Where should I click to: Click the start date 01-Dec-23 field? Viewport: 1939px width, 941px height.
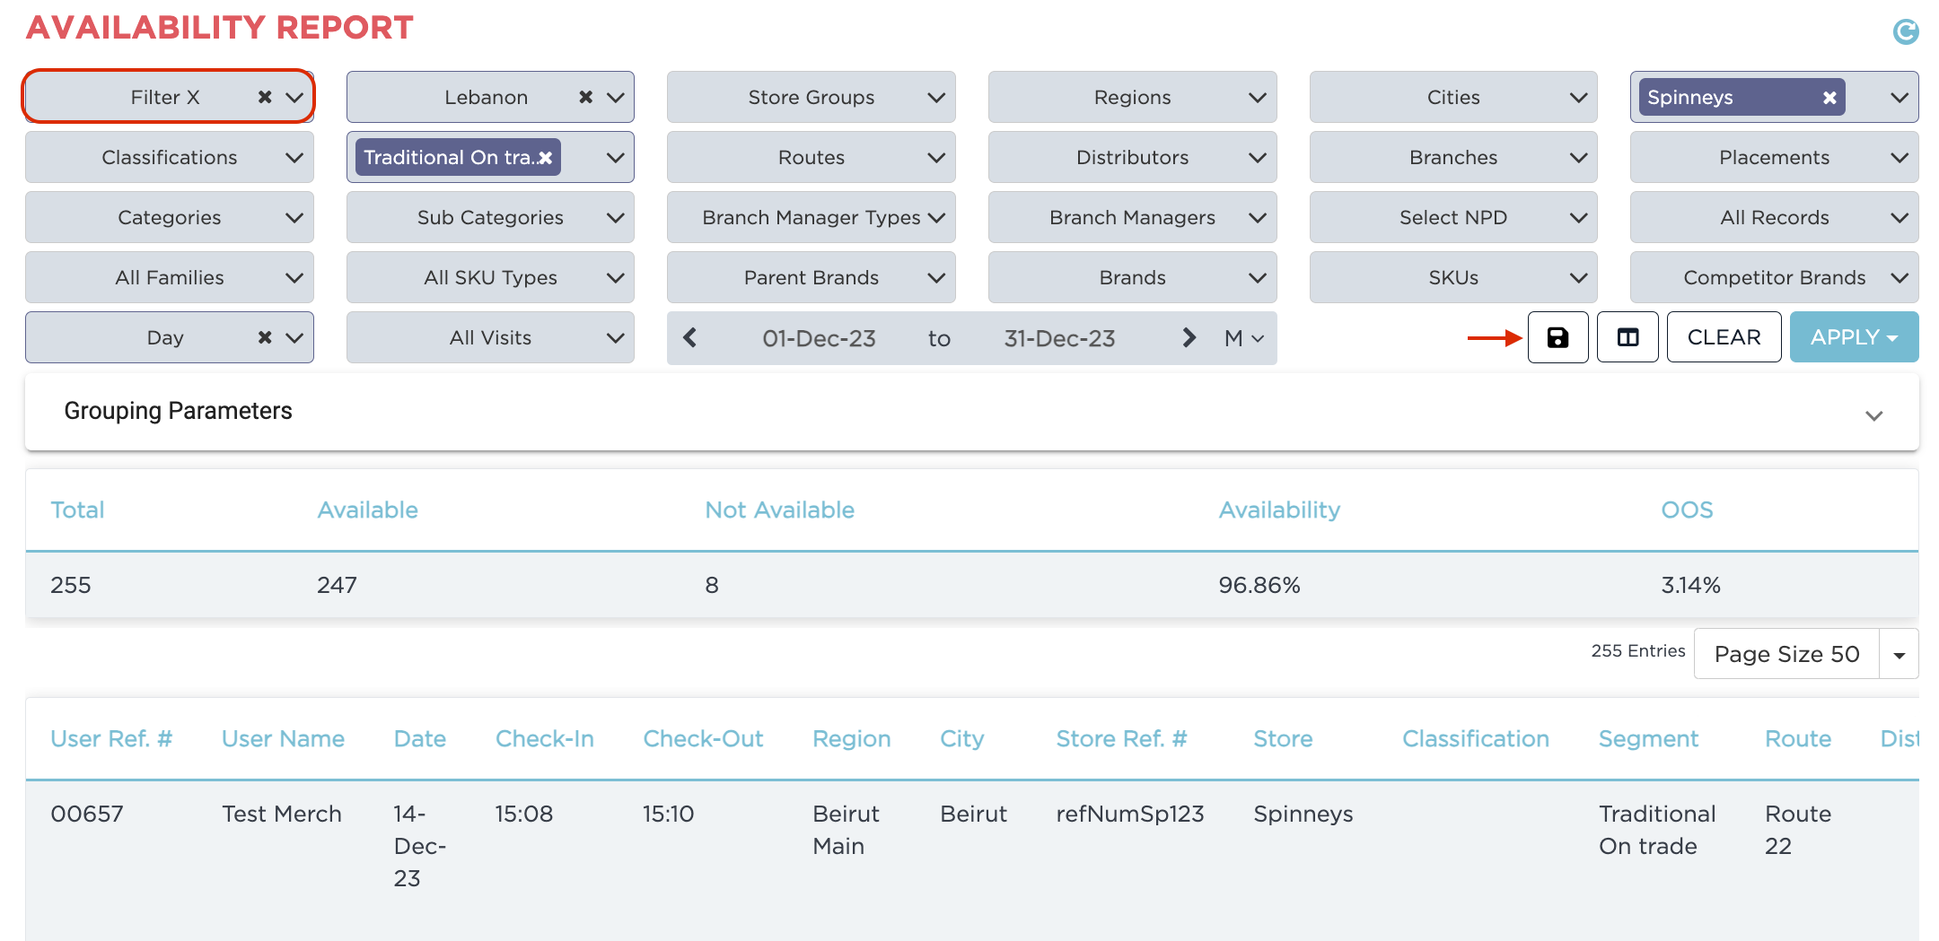[819, 338]
